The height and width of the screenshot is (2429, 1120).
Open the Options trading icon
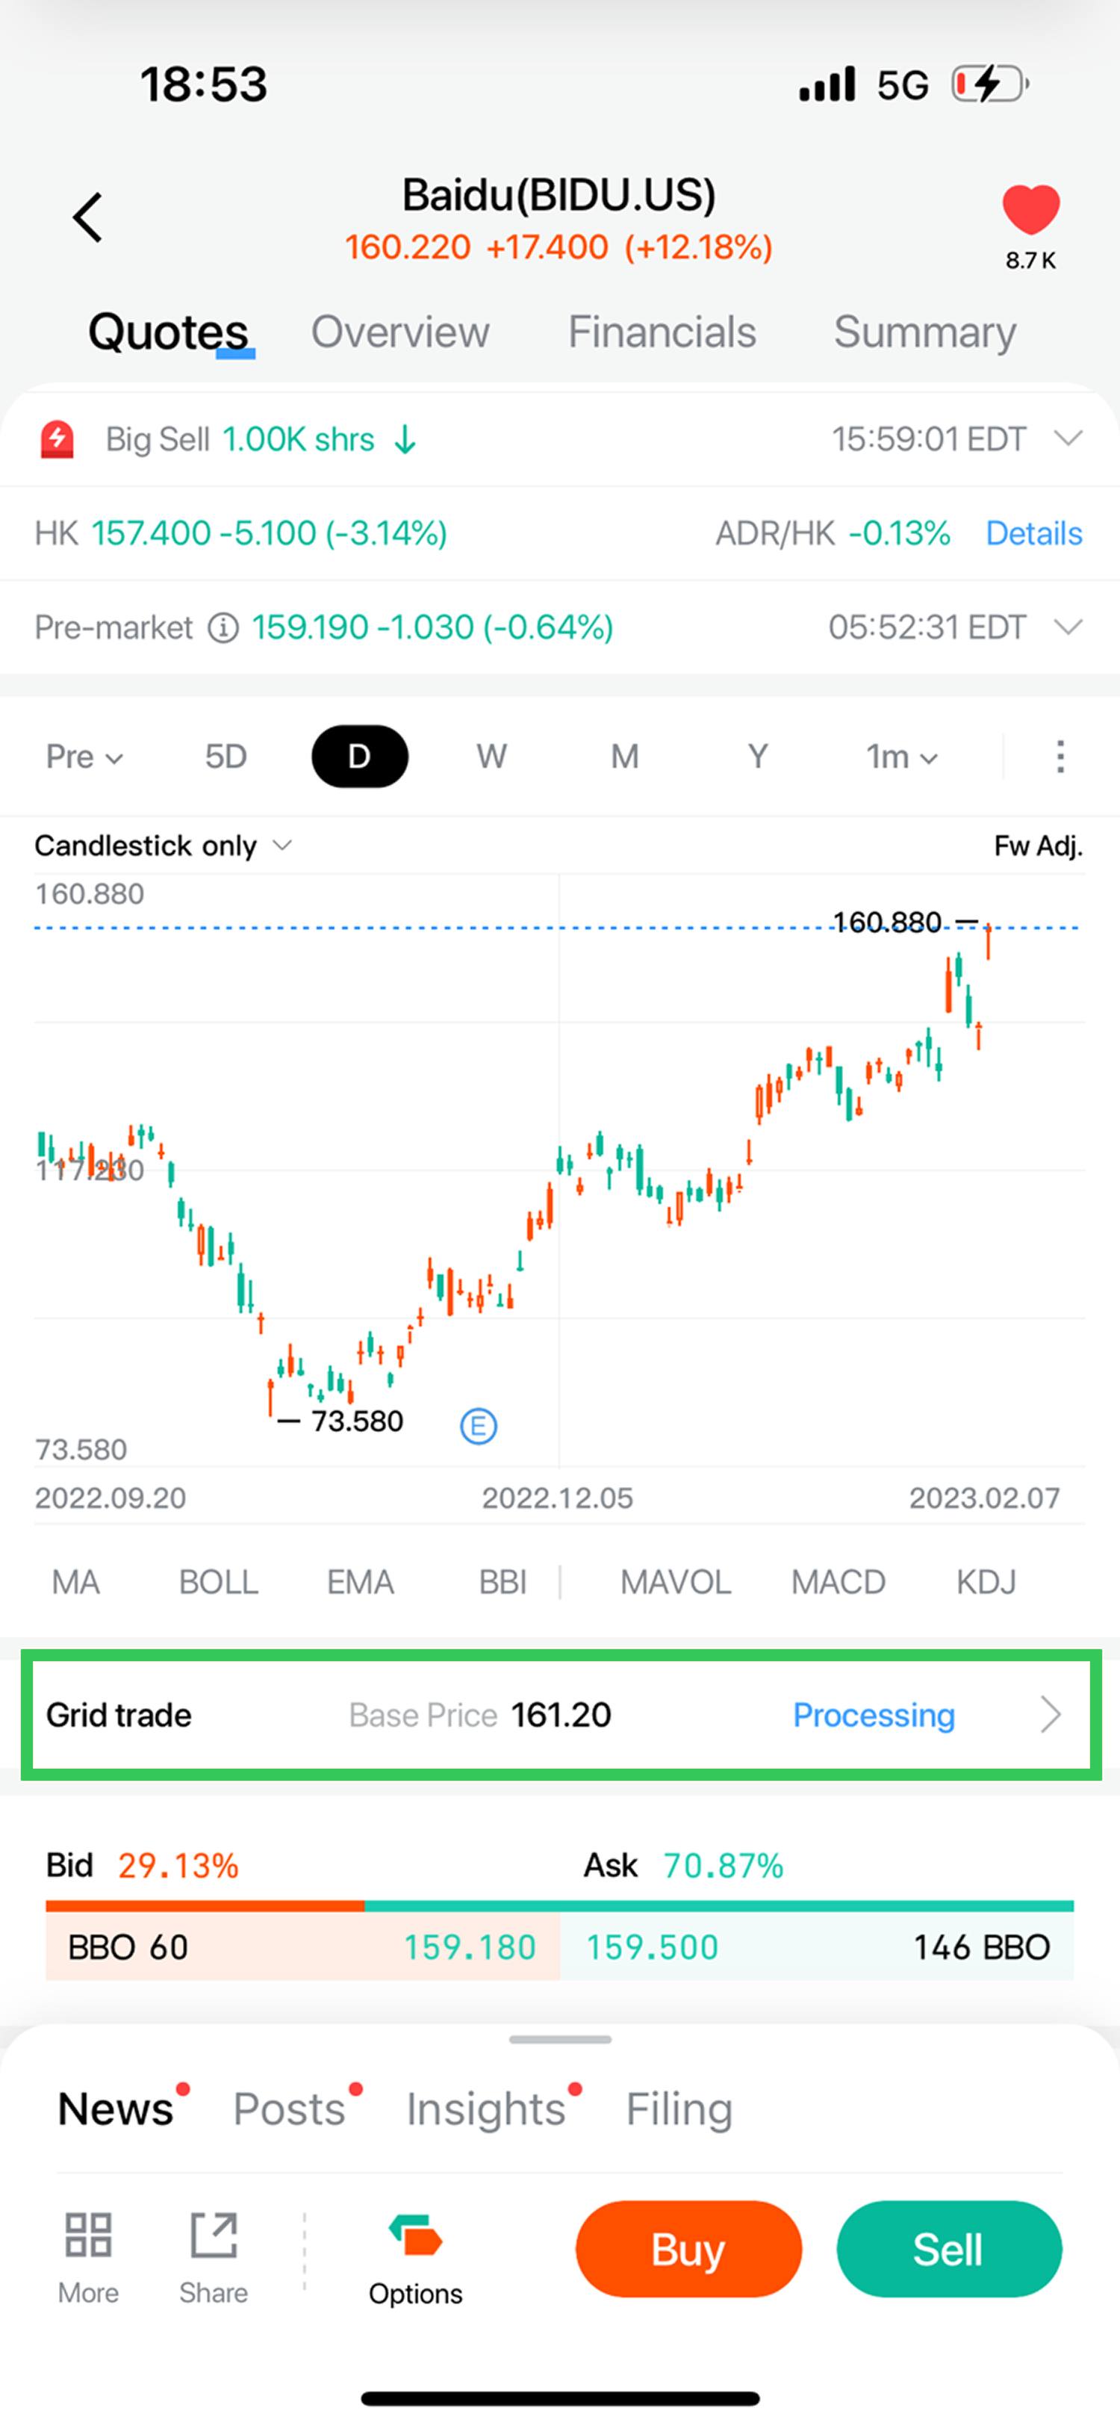(x=415, y=2235)
